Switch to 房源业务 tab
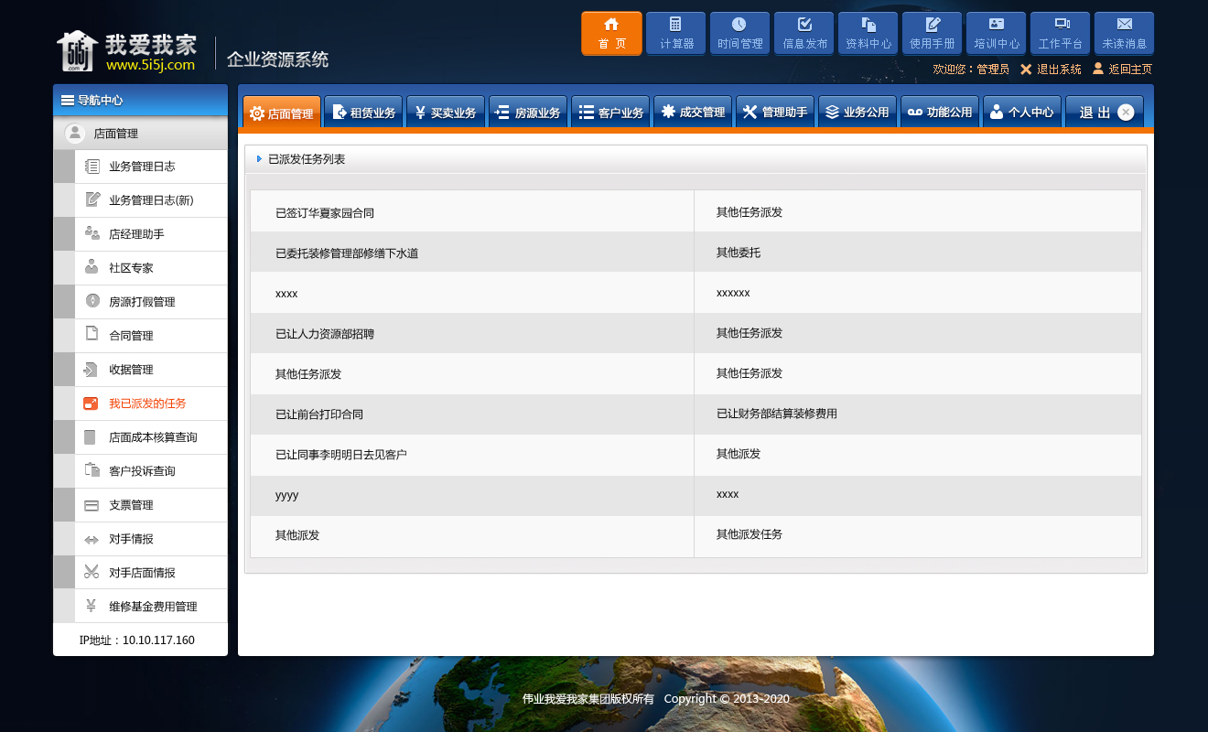The image size is (1208, 732). pyautogui.click(x=528, y=112)
